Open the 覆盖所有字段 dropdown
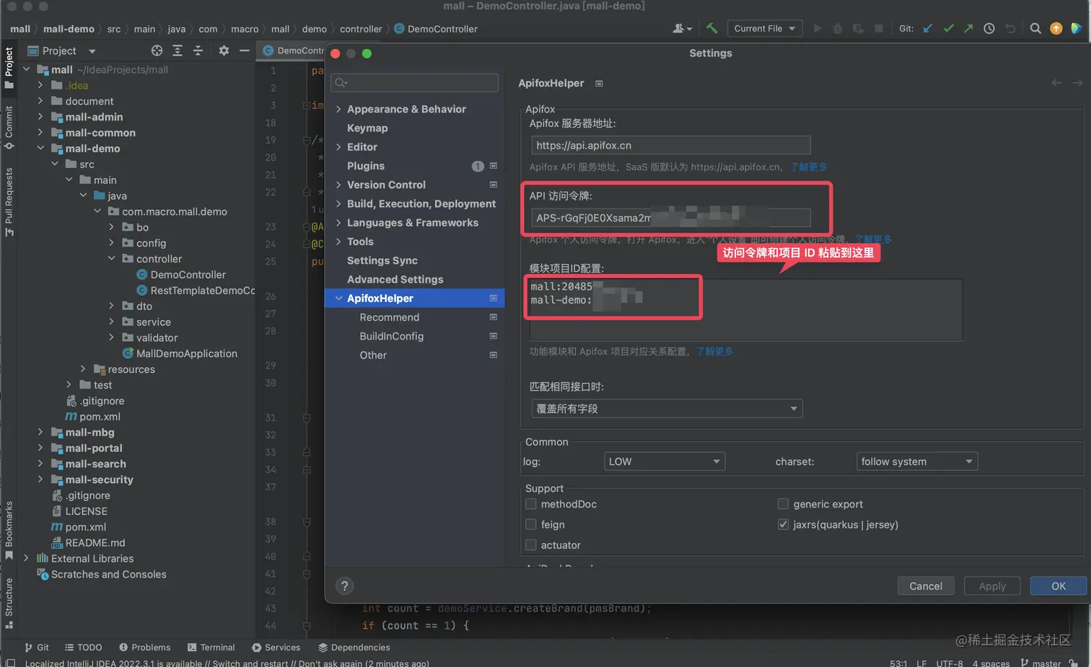Viewport: 1091px width, 667px height. coord(667,409)
